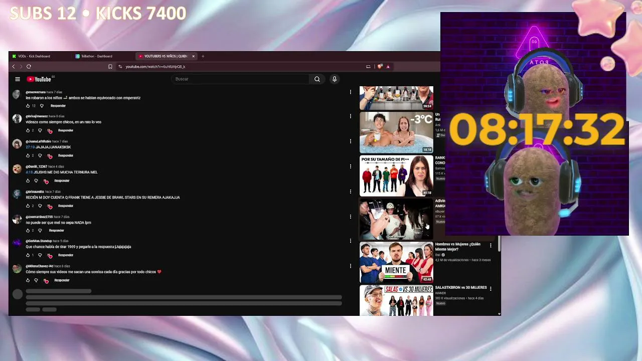This screenshot has width=642, height=361.
Task: Open options menu for @zoemartinez2755 comment
Action: click(350, 217)
